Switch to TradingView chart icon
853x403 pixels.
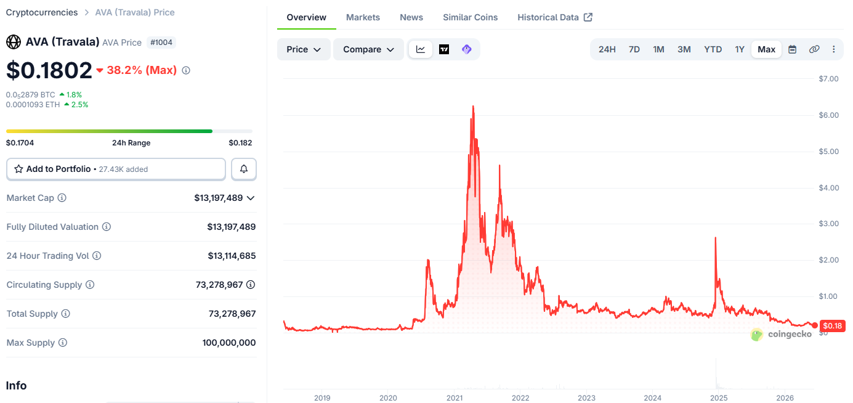[444, 49]
